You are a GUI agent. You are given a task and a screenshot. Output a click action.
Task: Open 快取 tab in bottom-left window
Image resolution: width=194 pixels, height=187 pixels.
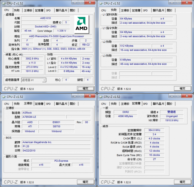click(17, 104)
